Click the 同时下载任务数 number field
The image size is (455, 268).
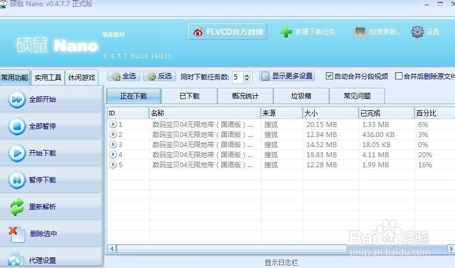238,77
